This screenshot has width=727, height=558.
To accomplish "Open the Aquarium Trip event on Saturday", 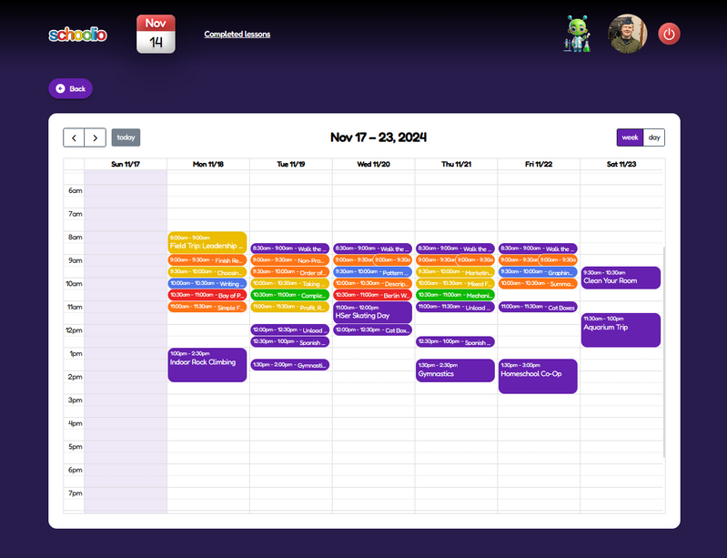I will click(621, 330).
